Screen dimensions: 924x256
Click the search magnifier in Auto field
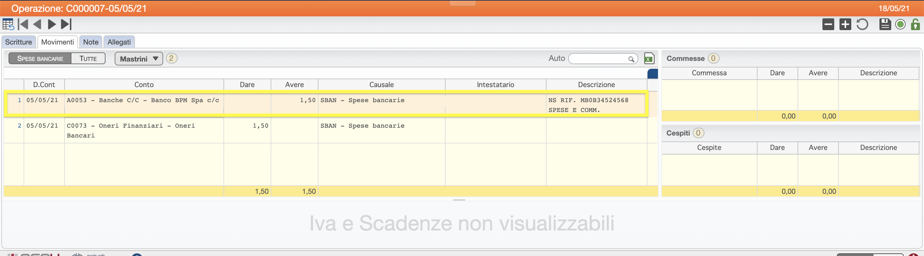(x=631, y=59)
